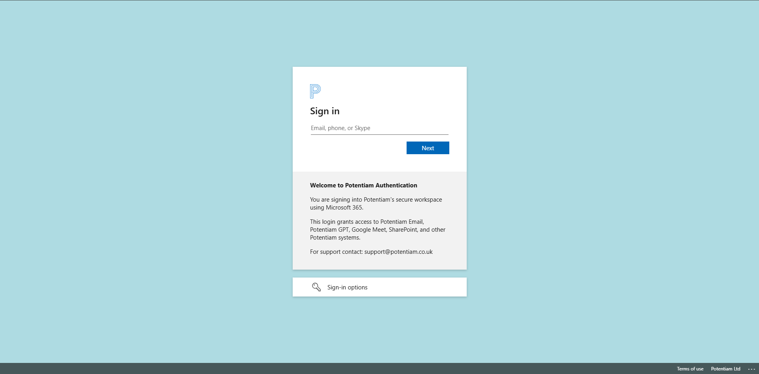Click Welcome to Potentiam Authentication heading
Viewport: 759px width, 374px height.
coord(363,185)
